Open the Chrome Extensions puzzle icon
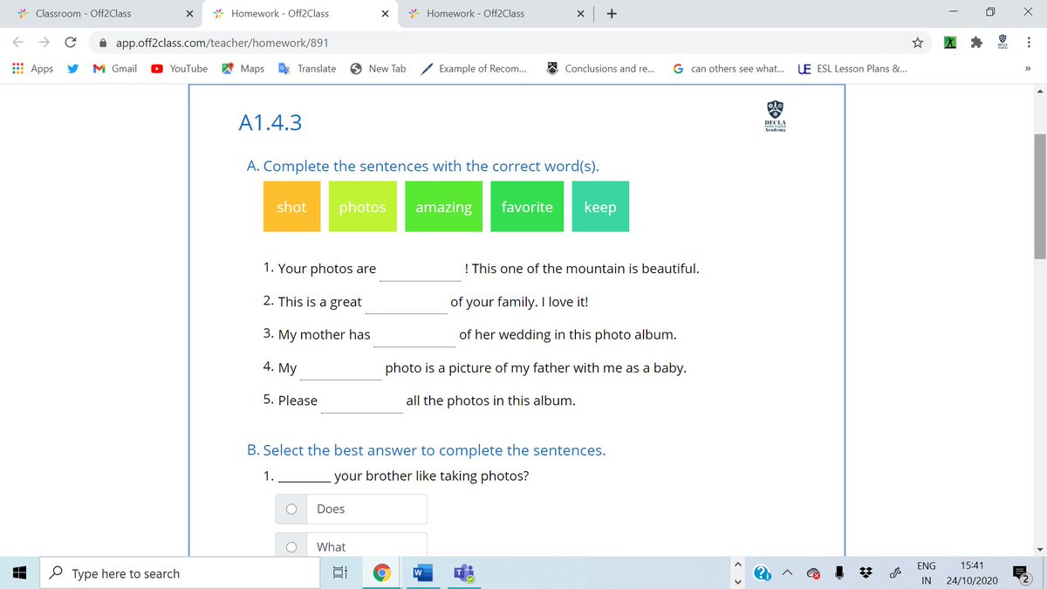This screenshot has width=1047, height=589. click(976, 41)
